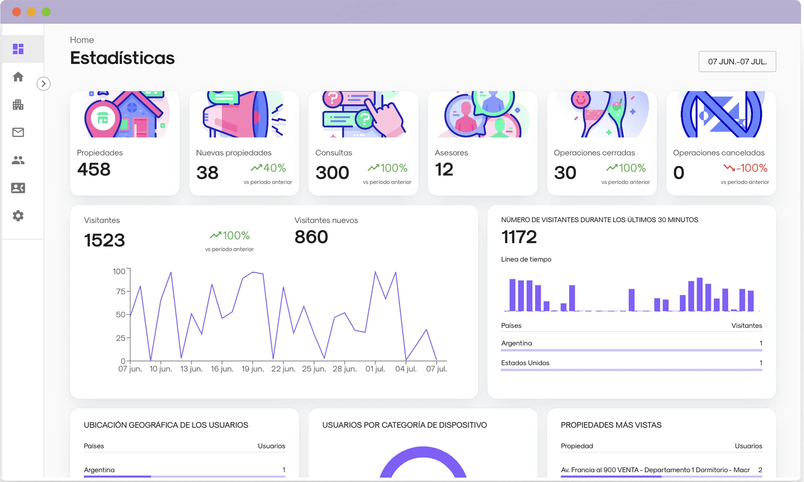Select Argentina in the visitor countries list
This screenshot has width=804, height=482.
click(516, 343)
